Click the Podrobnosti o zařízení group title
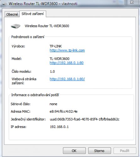The height and width of the screenshot is (157, 140). [28, 37]
